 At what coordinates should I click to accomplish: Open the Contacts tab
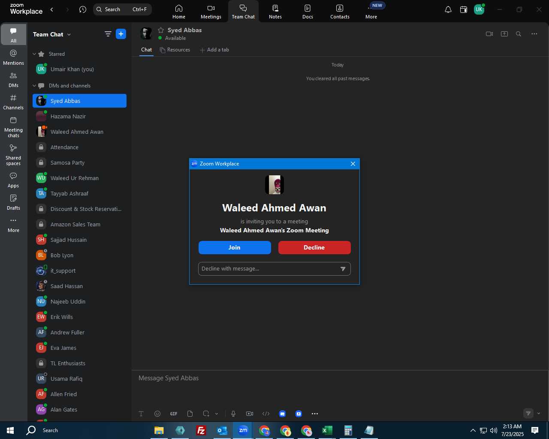click(340, 12)
